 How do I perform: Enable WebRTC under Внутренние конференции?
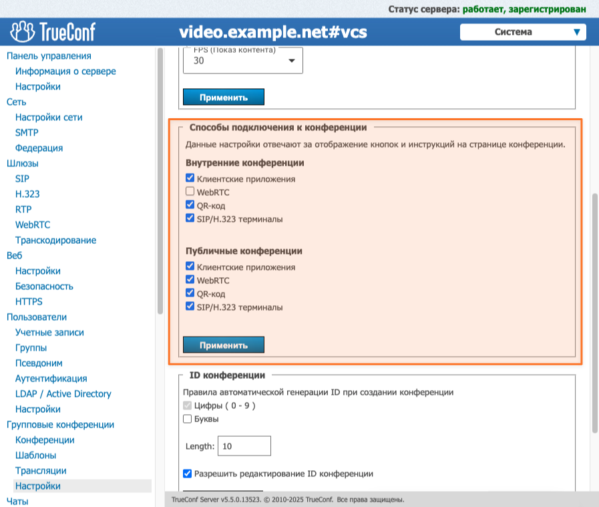pyautogui.click(x=190, y=191)
